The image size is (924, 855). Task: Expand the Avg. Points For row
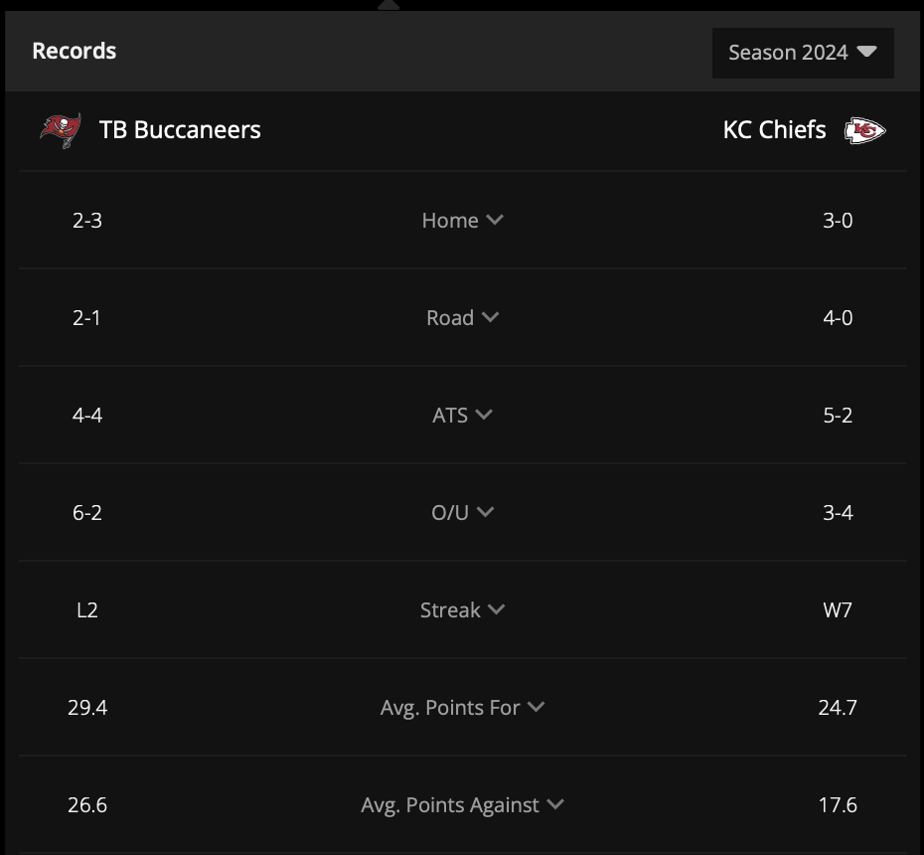[x=463, y=707]
